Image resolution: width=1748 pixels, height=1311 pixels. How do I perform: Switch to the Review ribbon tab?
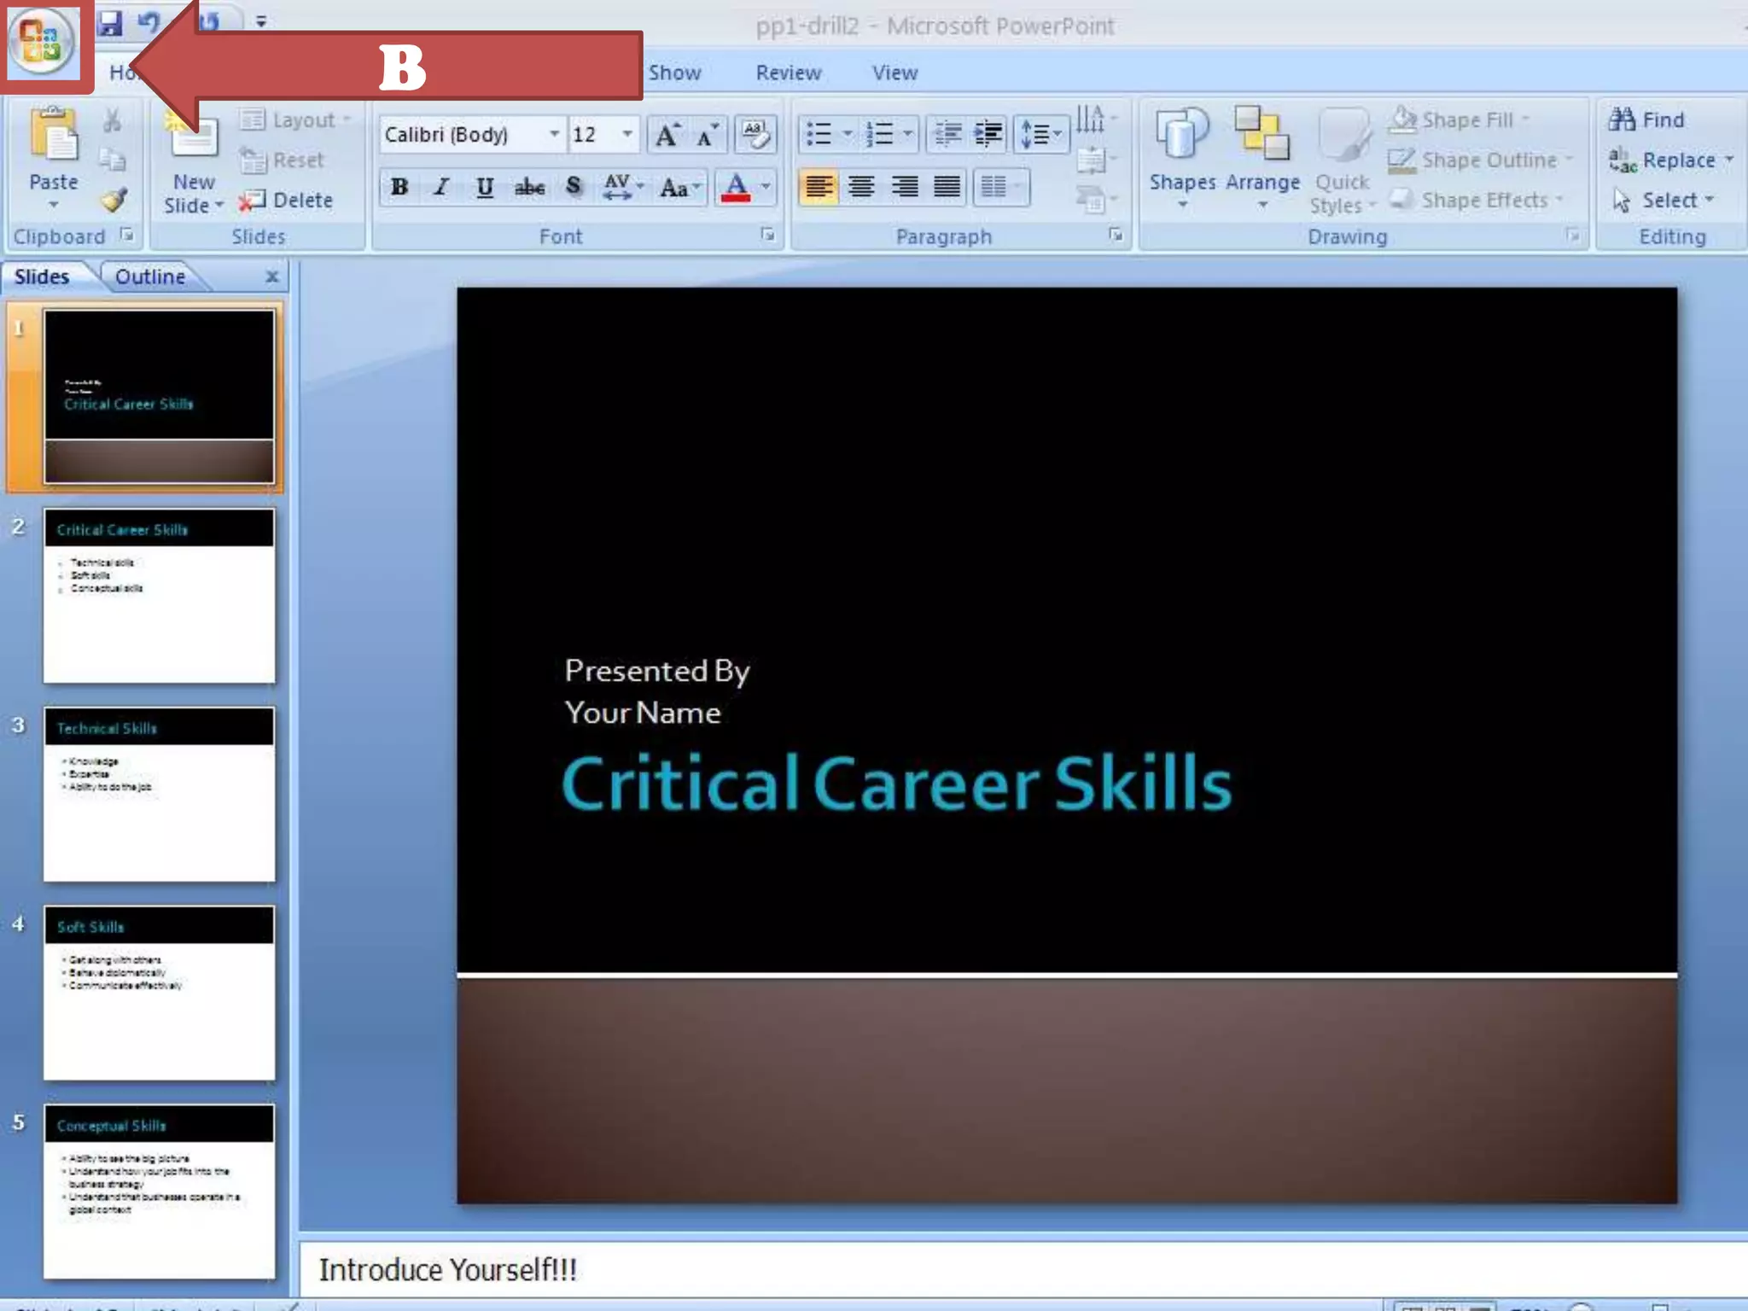(788, 73)
